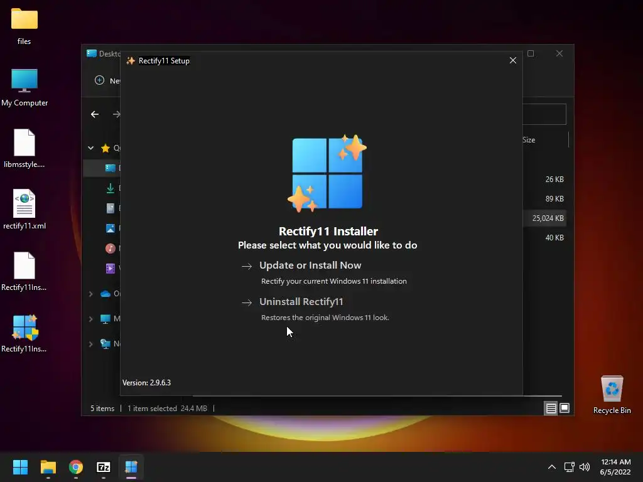Select libmsstyle file on desktop
643x482 pixels.
click(24, 148)
